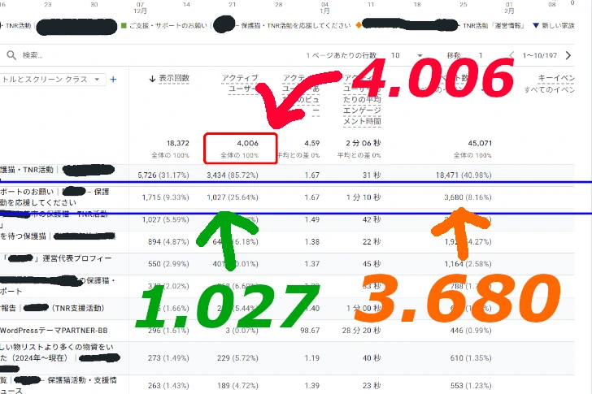Click orange diamond legend marker
592x394 pixels.
click(x=359, y=25)
